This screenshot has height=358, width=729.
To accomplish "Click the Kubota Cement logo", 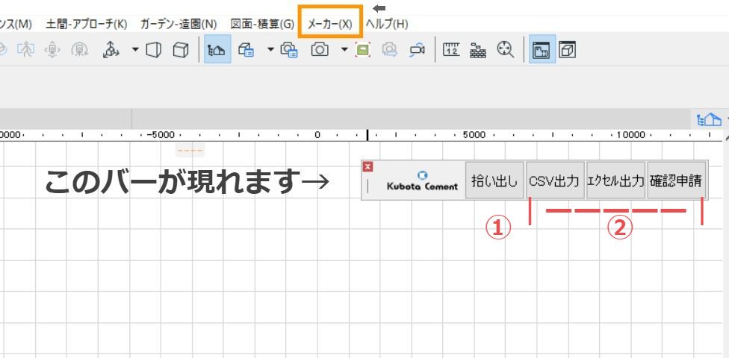I will click(422, 181).
